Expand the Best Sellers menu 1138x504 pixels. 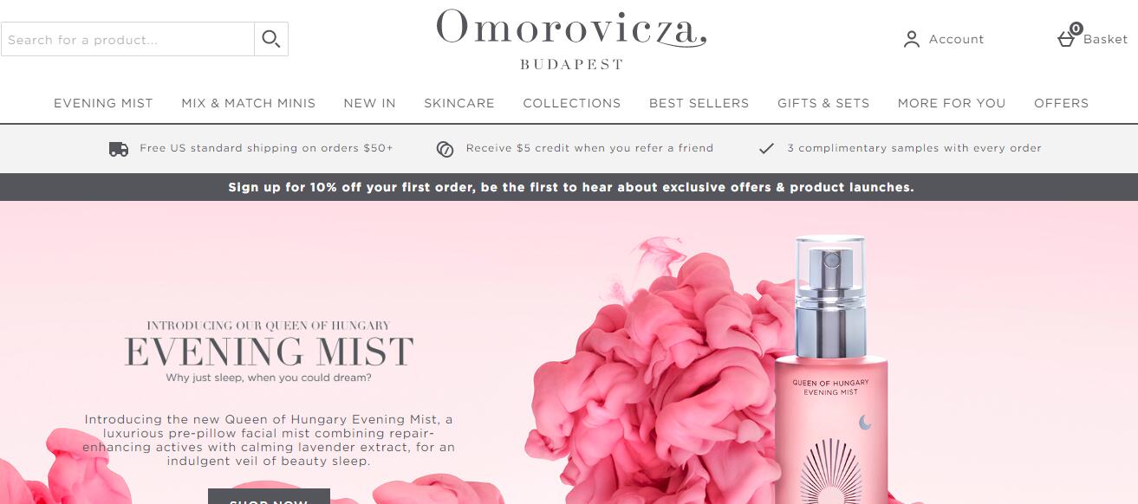[x=699, y=103]
